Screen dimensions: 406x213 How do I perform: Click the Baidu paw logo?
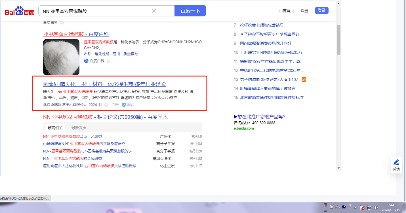[19, 11]
